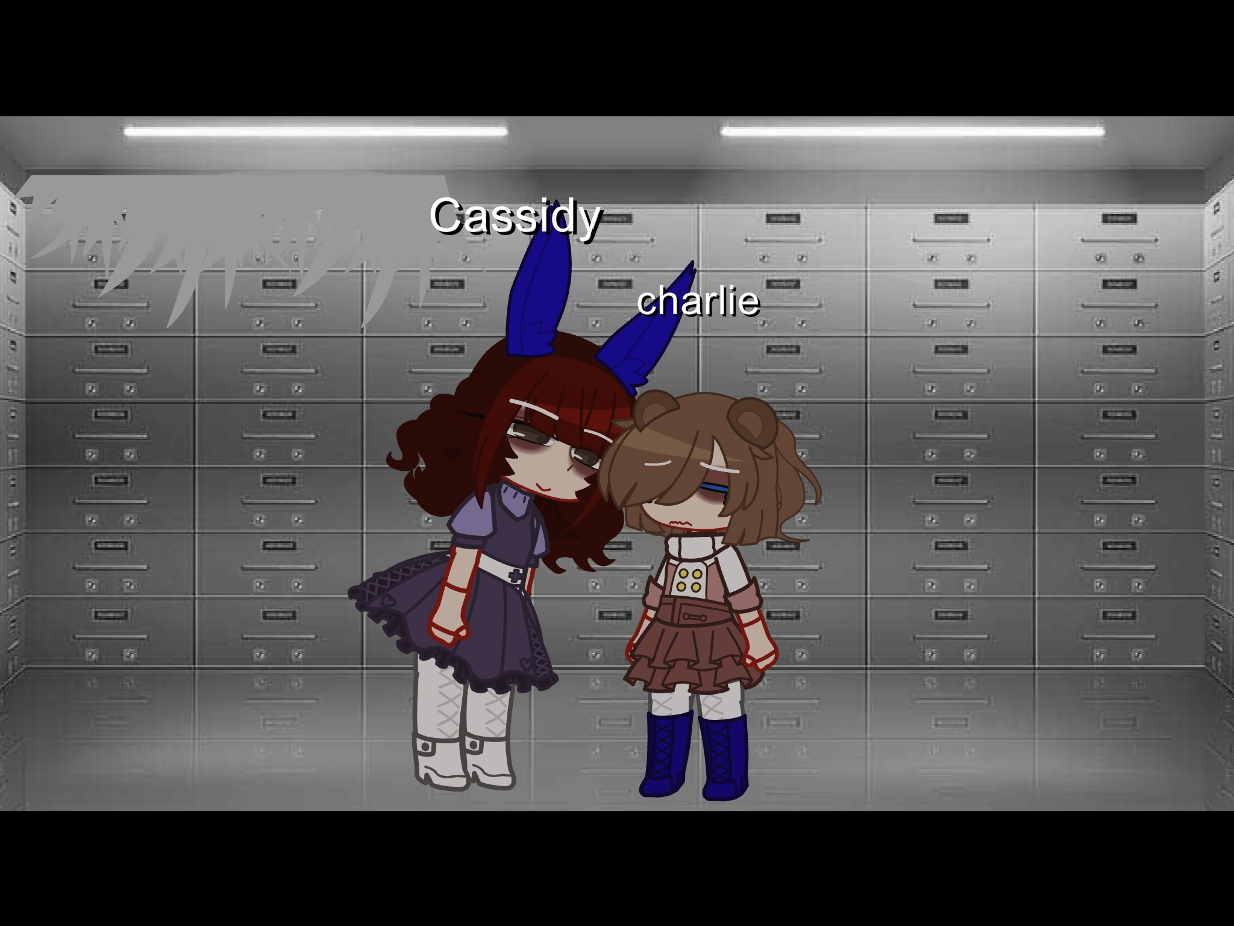Image resolution: width=1234 pixels, height=926 pixels.
Task: Click Cassidy's white belt cross buckle
Action: click(x=516, y=576)
